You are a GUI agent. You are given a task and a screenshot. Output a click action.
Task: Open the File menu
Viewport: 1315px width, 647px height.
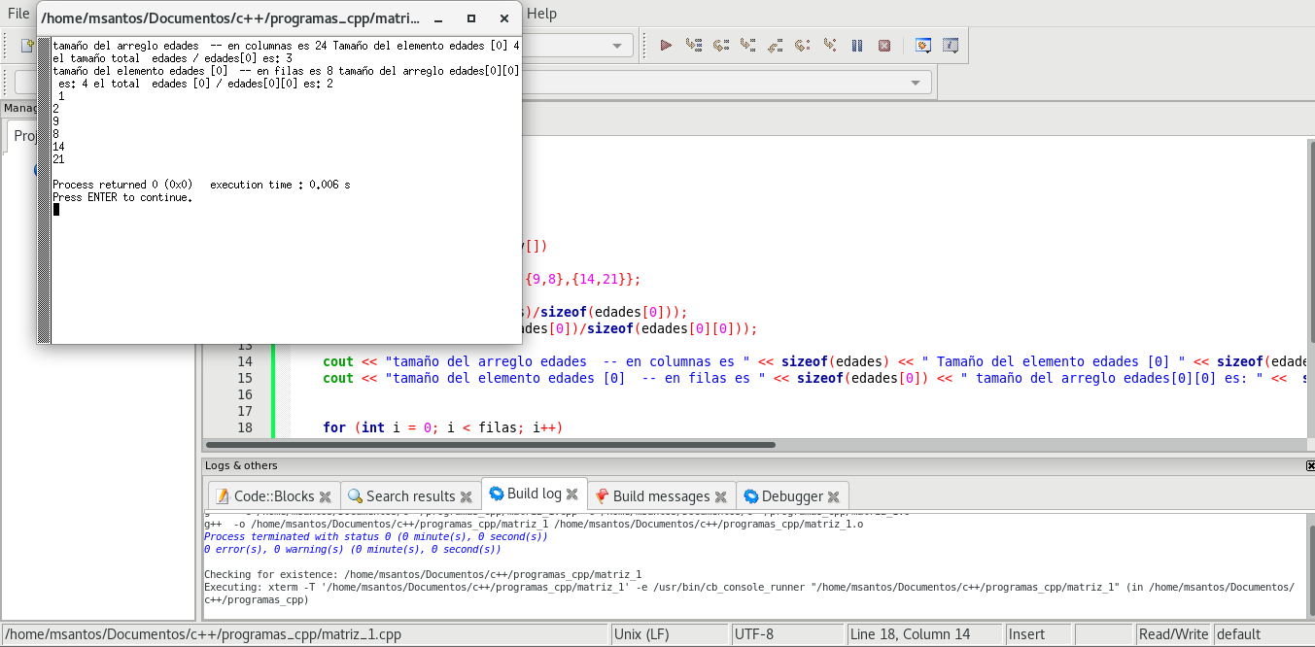pyautogui.click(x=18, y=13)
